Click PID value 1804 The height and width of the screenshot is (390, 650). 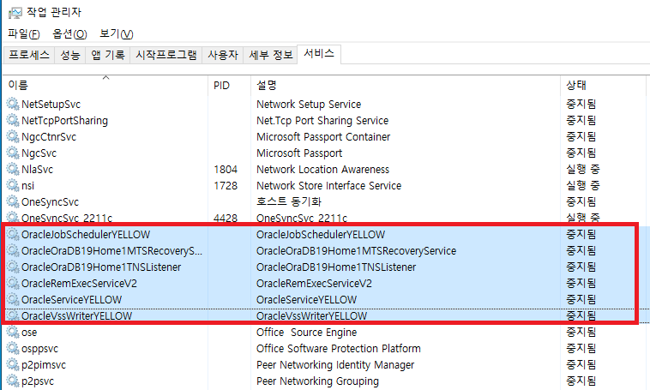point(226,170)
